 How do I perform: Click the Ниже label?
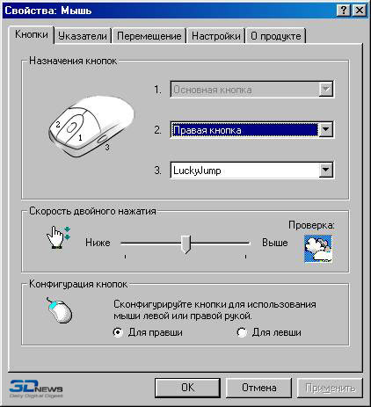pos(98,243)
